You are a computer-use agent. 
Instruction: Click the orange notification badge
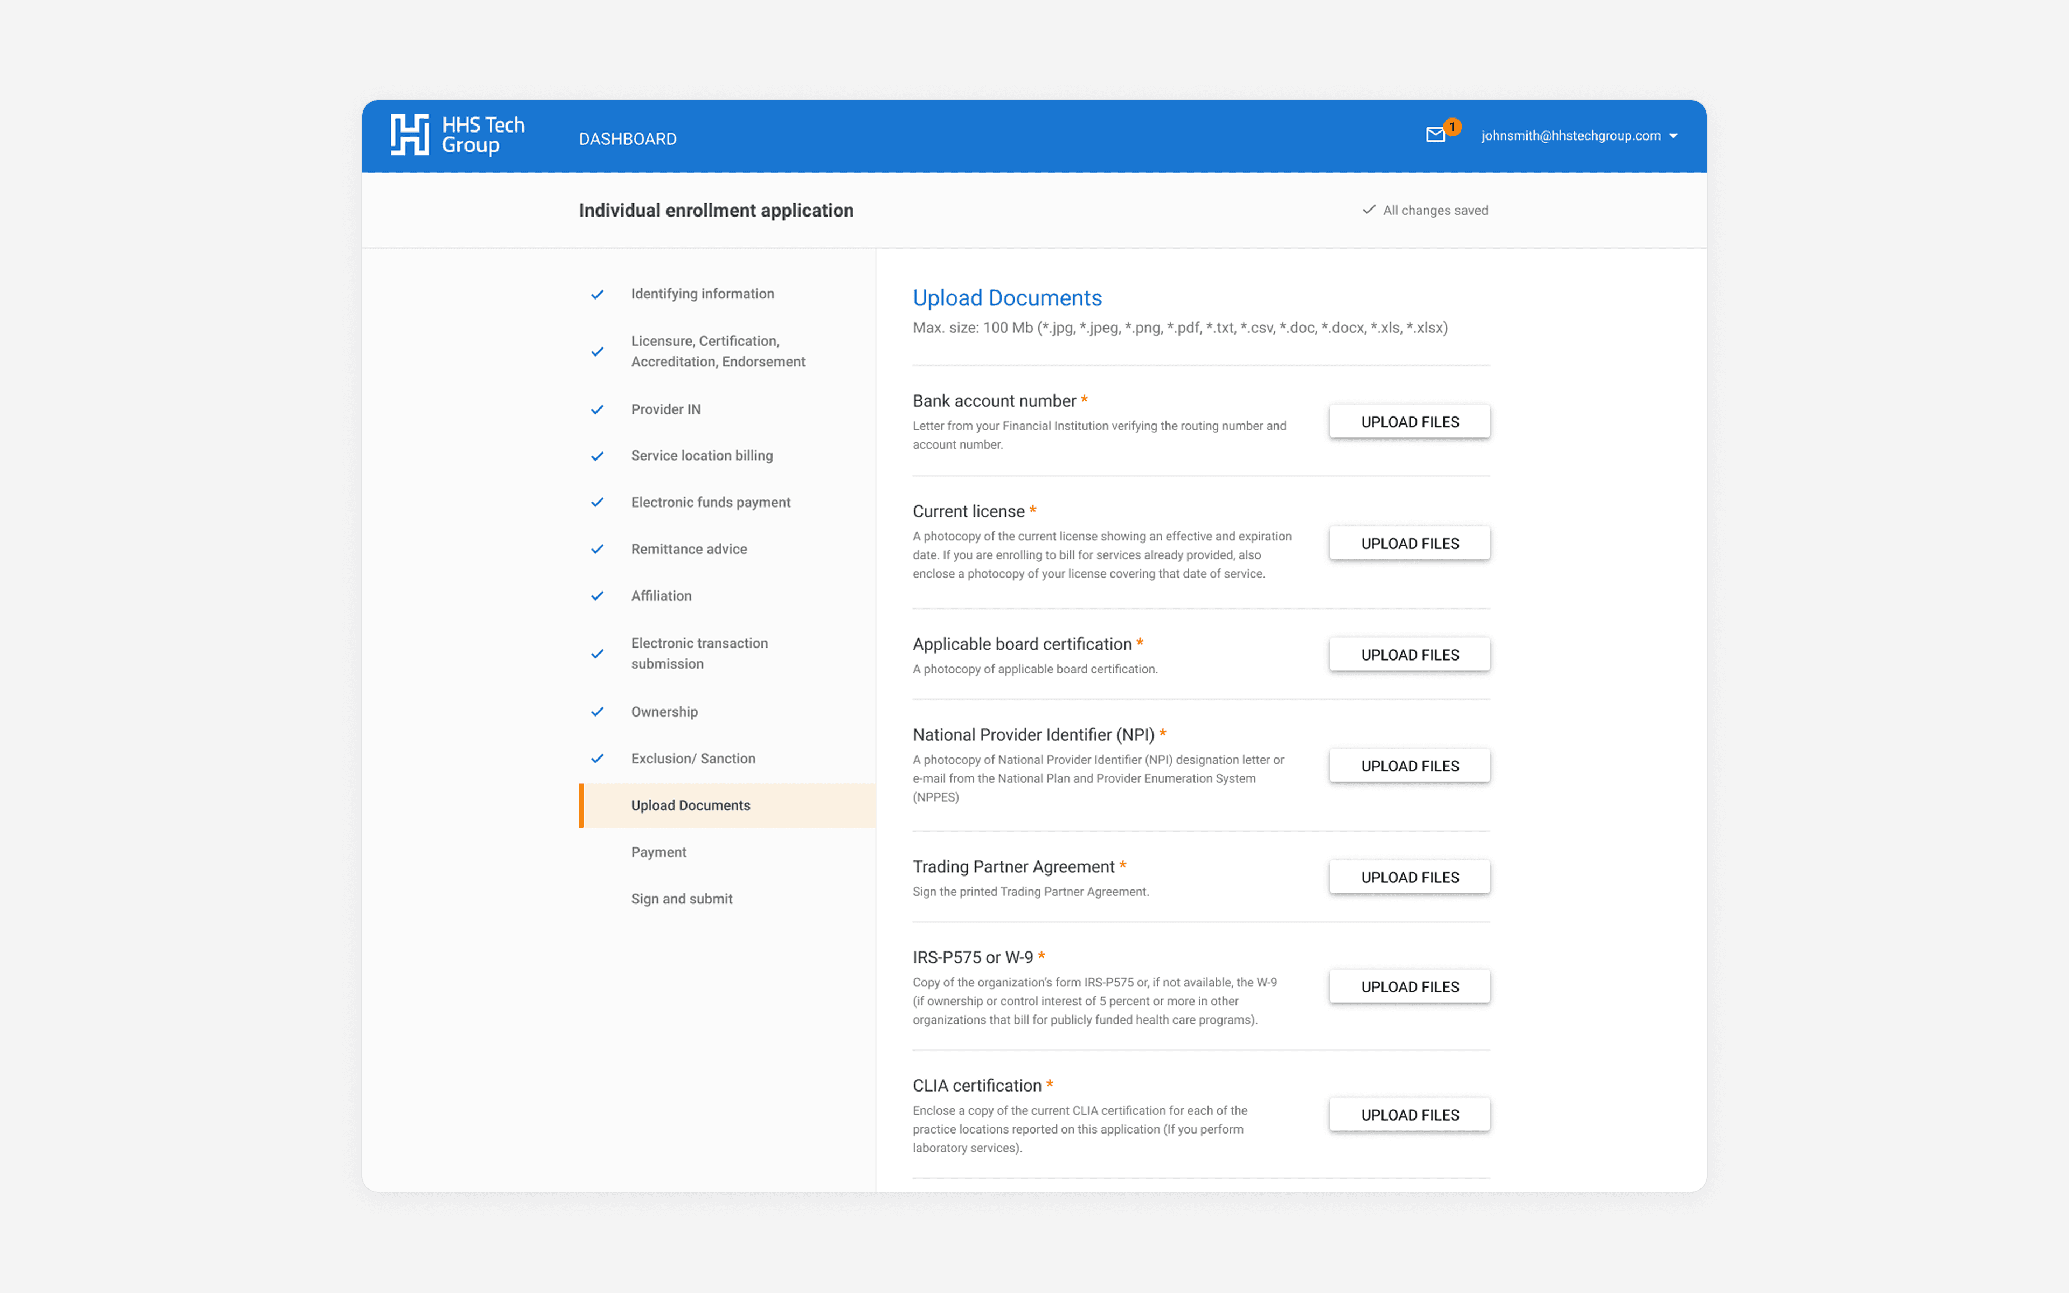(x=1452, y=127)
